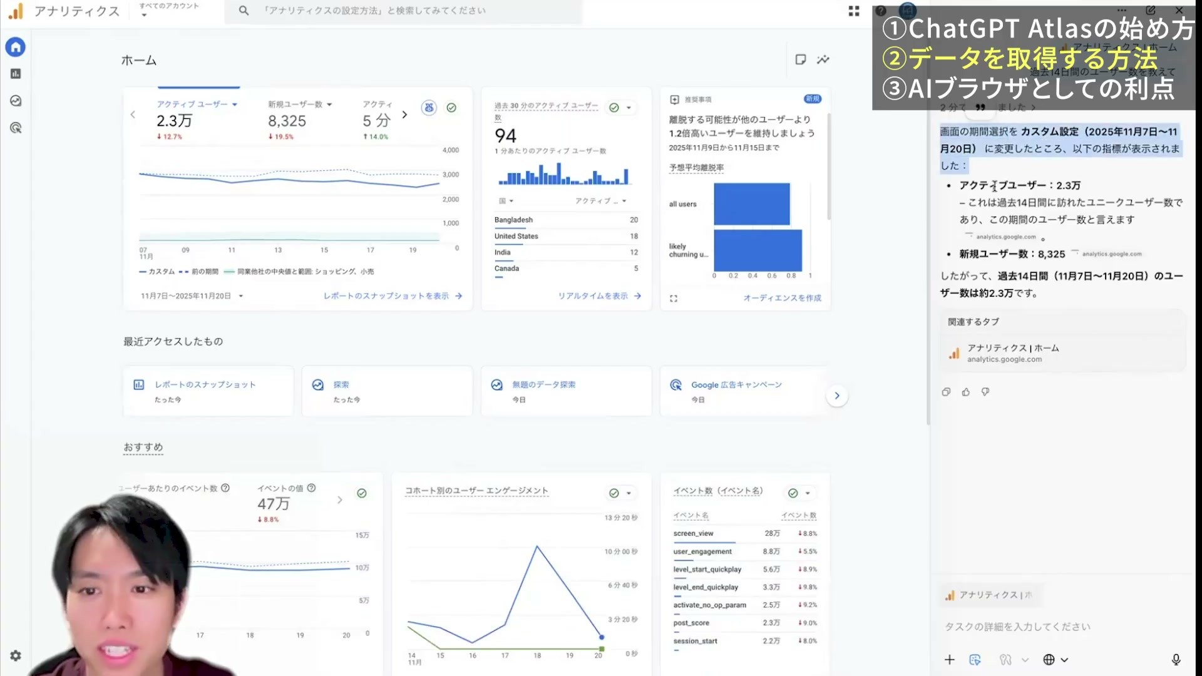Select the Canada country row
The width and height of the screenshot is (1202, 676).
[x=566, y=269]
